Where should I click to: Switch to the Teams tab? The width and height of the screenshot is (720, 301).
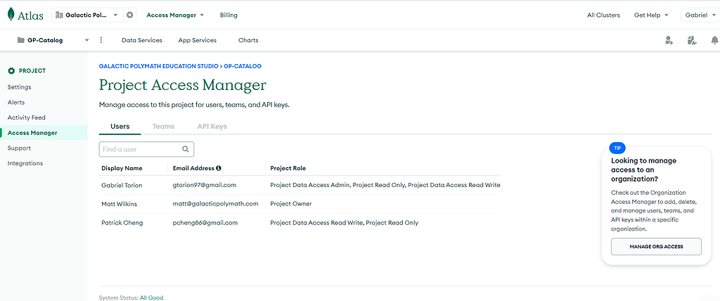click(x=163, y=127)
